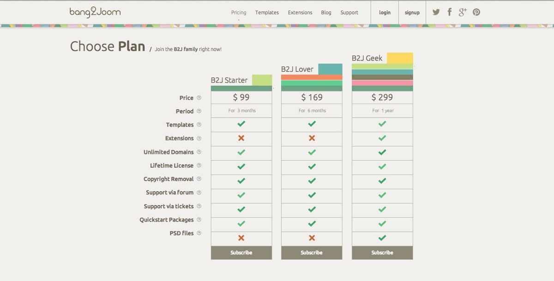554x281 pixels.
Task: Click the "For 6 months" period text
Action: (312, 111)
